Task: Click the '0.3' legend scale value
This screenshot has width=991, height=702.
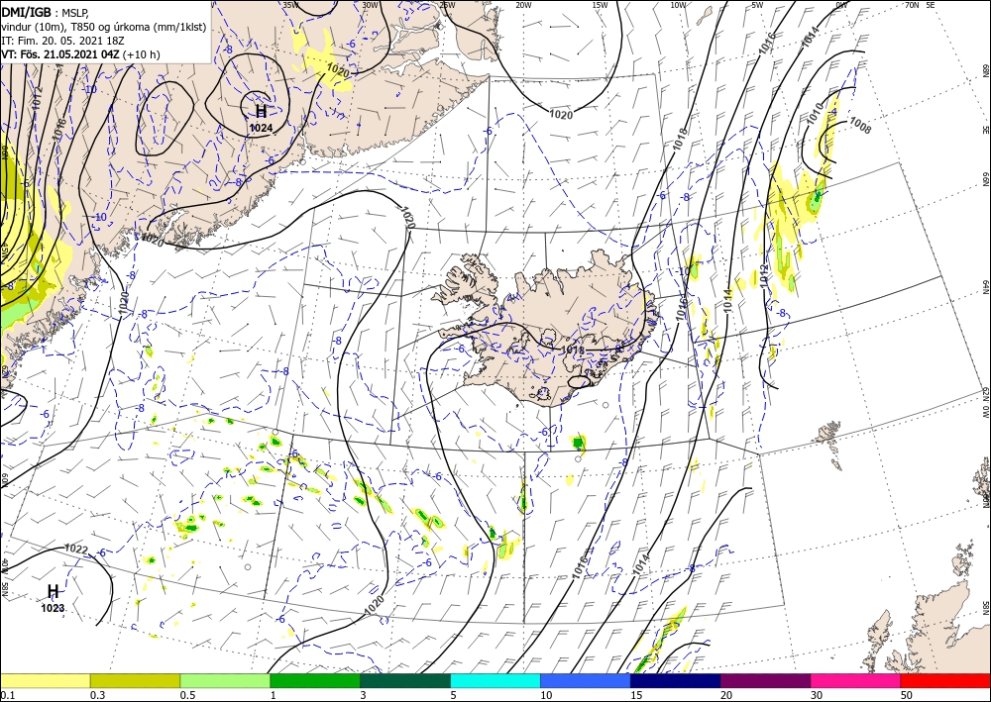Action: (97, 695)
